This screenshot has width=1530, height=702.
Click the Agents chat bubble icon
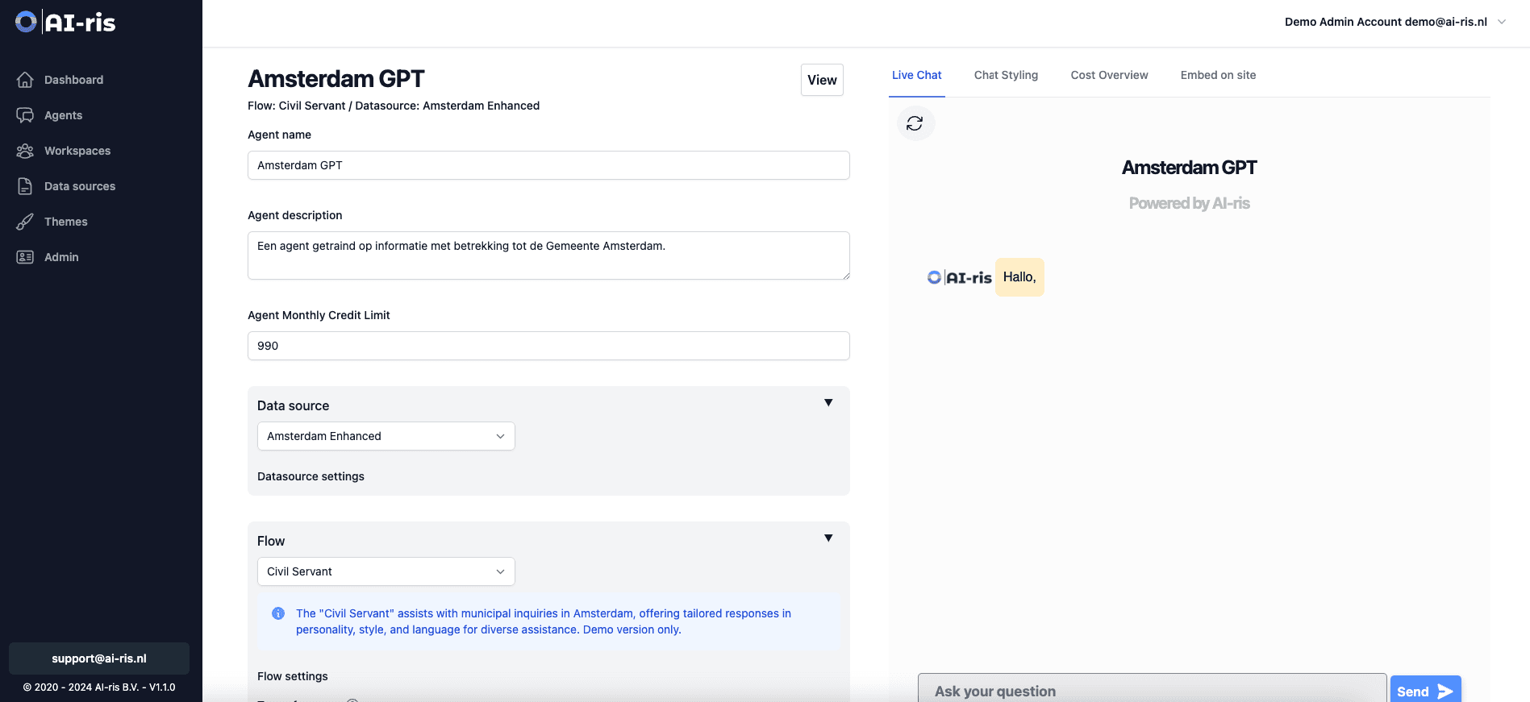[25, 115]
